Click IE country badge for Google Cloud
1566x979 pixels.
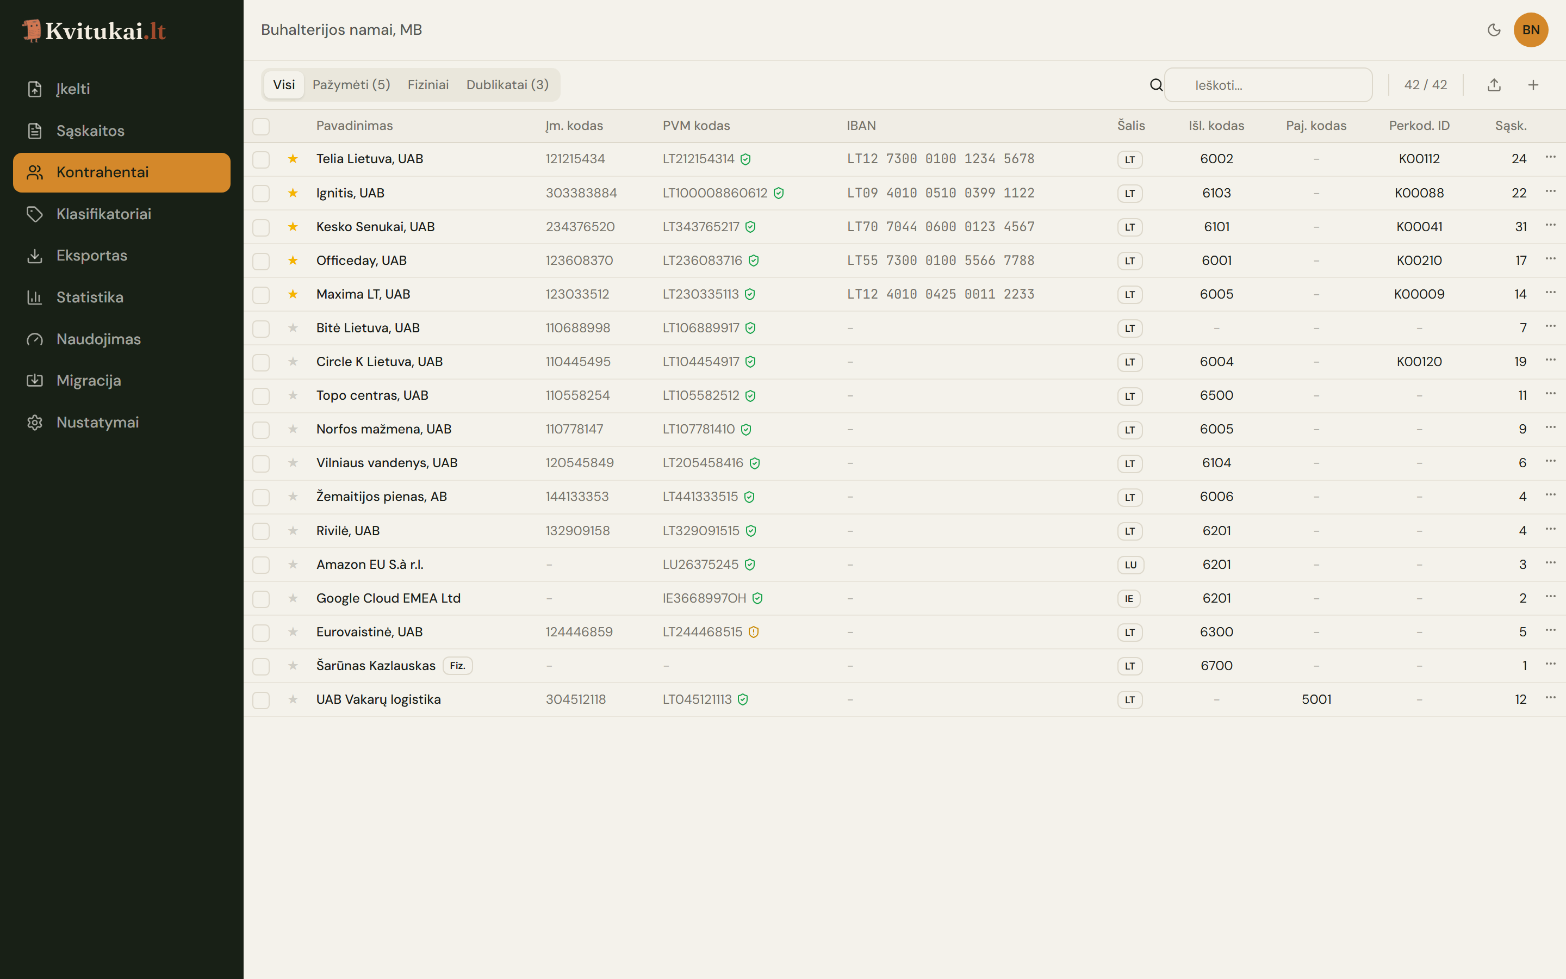click(1129, 598)
